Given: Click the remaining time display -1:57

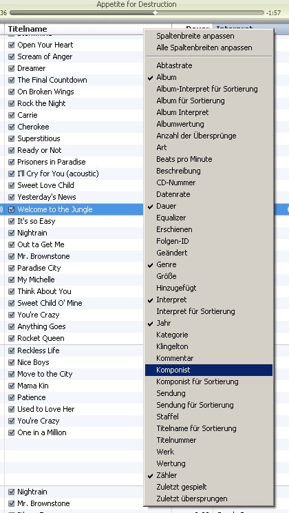Looking at the screenshot, I should point(274,13).
